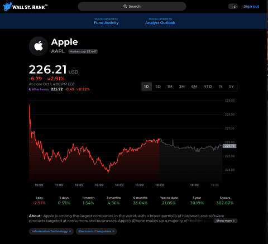Open Stocks ranked by Fund Activity
Viewport: 268px width, 244px height.
[x=106, y=21]
